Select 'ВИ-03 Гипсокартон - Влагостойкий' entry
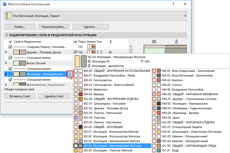This screenshot has height=153, width=230. [x=112, y=85]
